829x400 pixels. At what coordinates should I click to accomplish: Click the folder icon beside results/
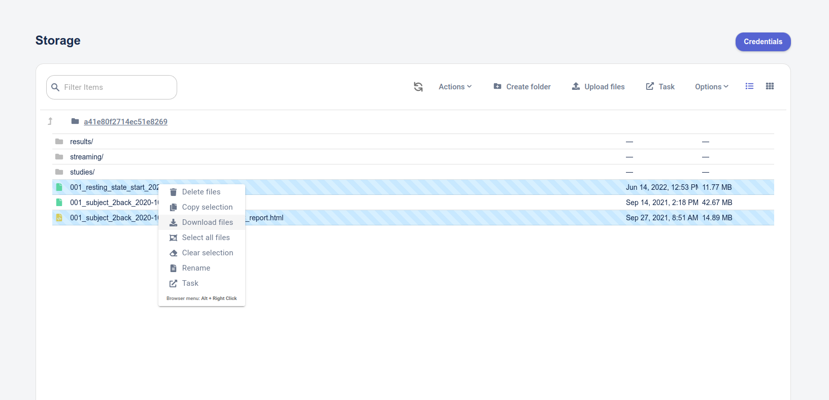click(59, 142)
